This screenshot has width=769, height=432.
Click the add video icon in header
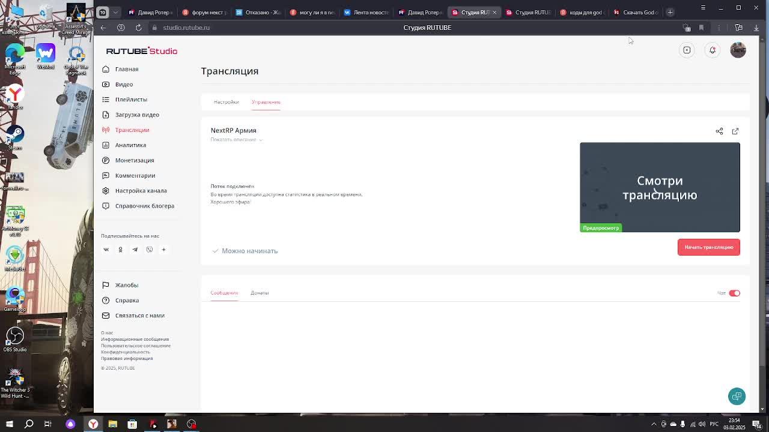tap(687, 50)
